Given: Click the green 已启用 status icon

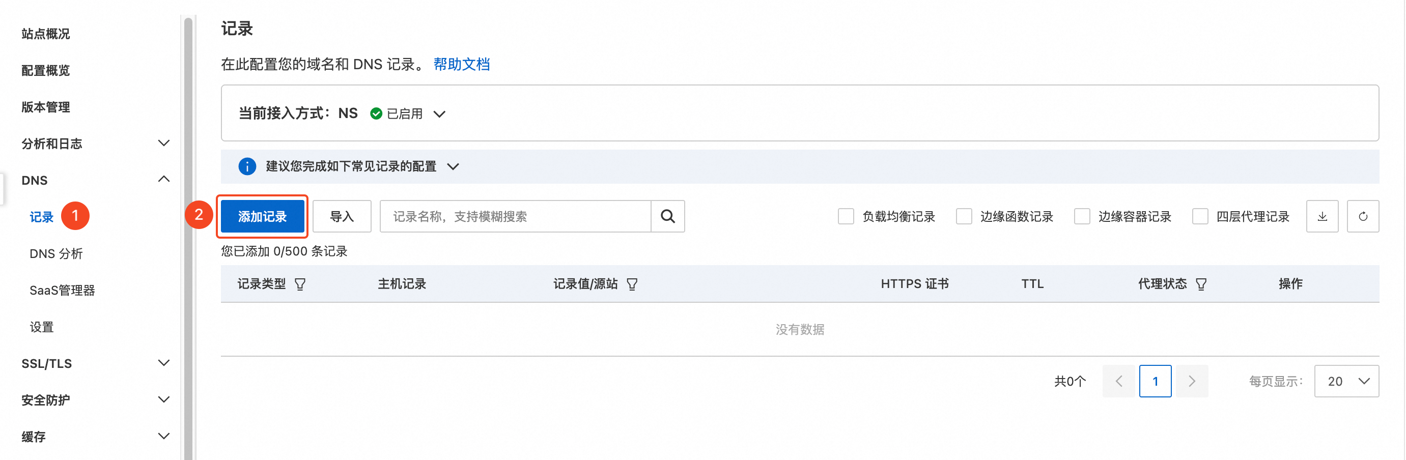Looking at the screenshot, I should point(376,113).
